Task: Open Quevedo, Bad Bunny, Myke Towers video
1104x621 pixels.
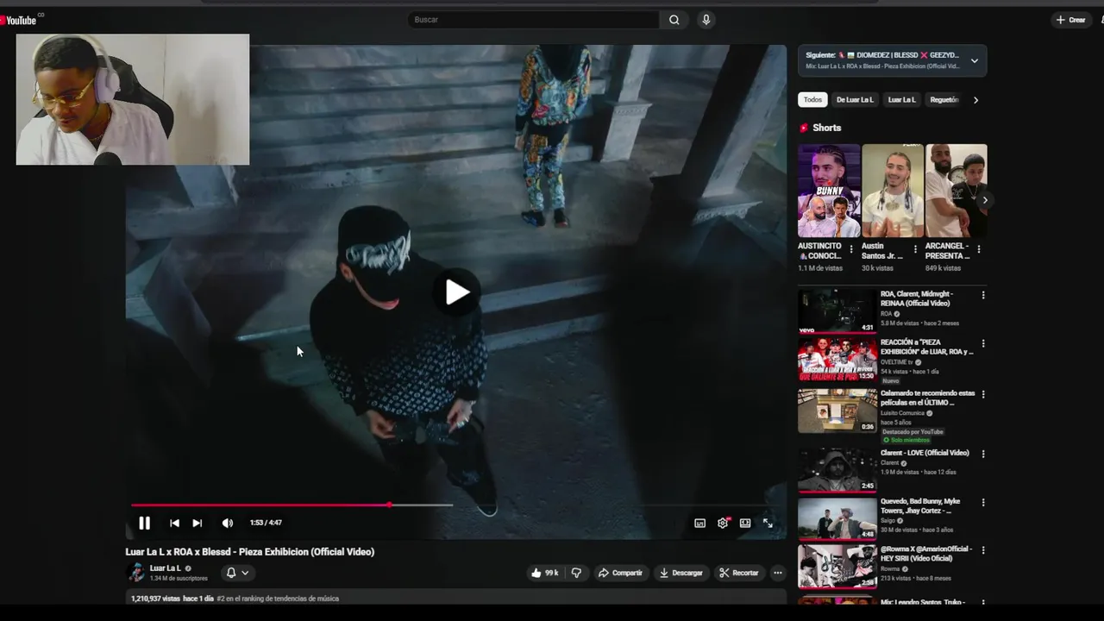Action: coord(837,518)
